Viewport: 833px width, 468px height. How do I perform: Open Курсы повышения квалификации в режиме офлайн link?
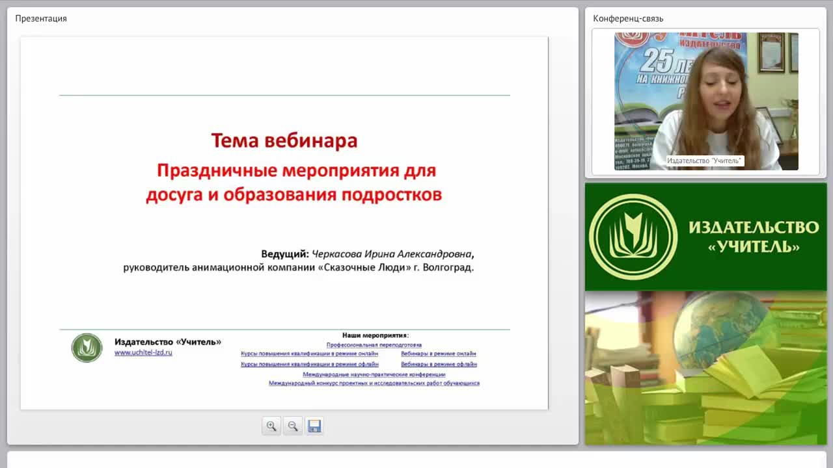click(310, 365)
